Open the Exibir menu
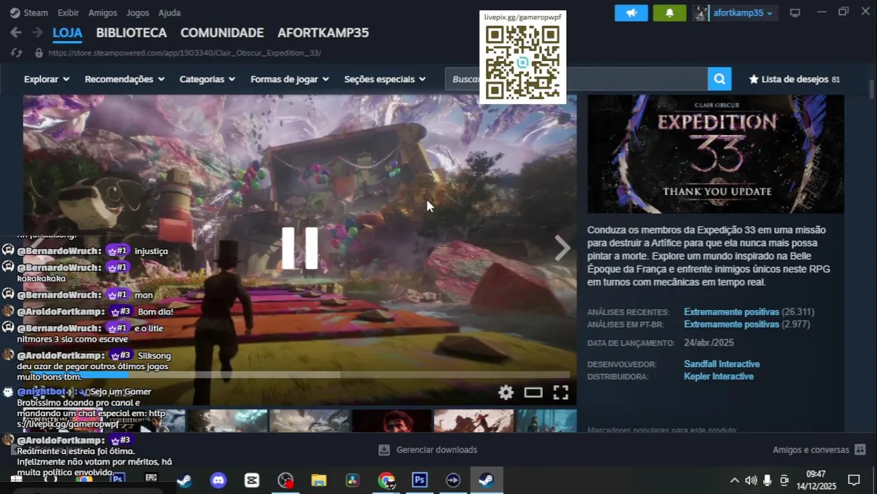 68,13
